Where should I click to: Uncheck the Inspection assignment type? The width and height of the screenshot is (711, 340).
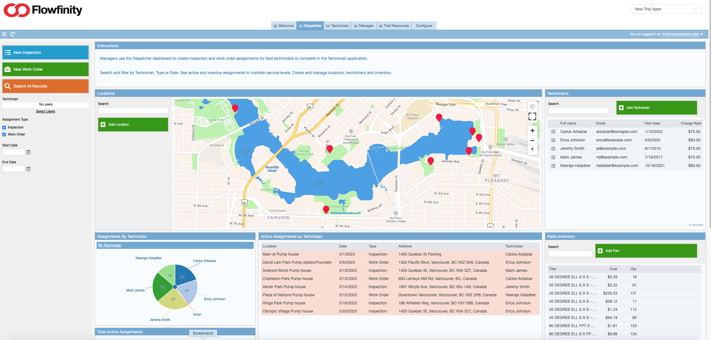(x=4, y=127)
